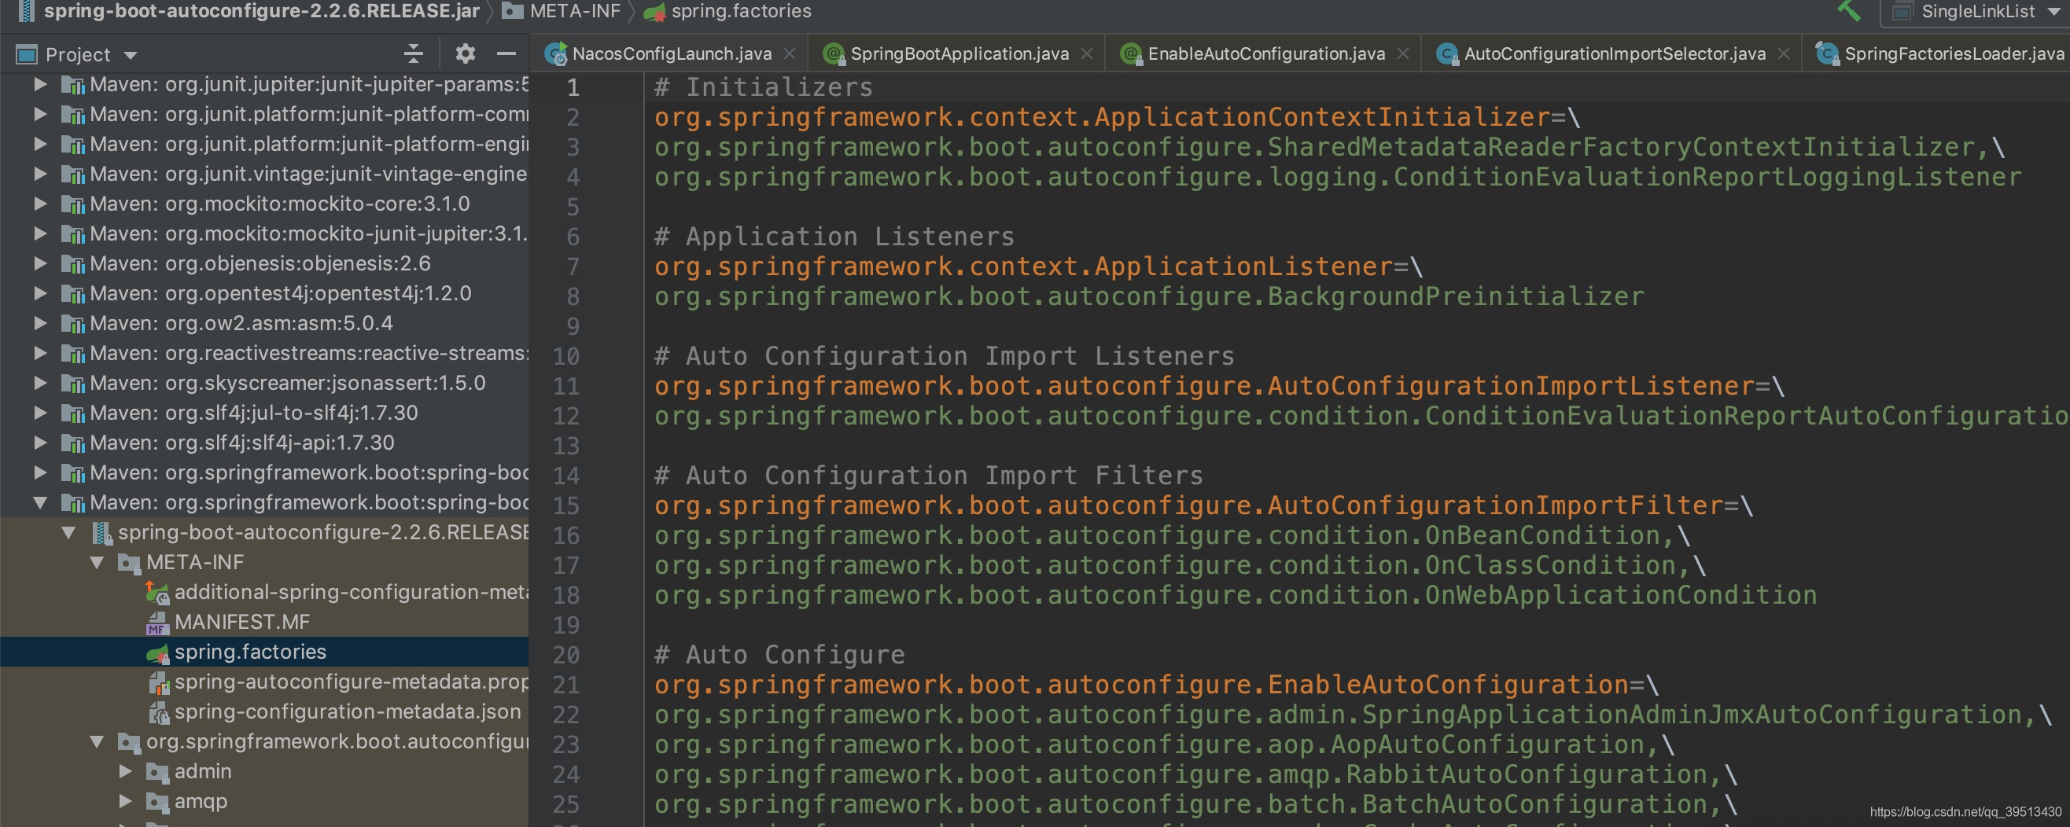Click the META-INF folder icon in tree
Screen dimensions: 2070x827
[x=129, y=563]
